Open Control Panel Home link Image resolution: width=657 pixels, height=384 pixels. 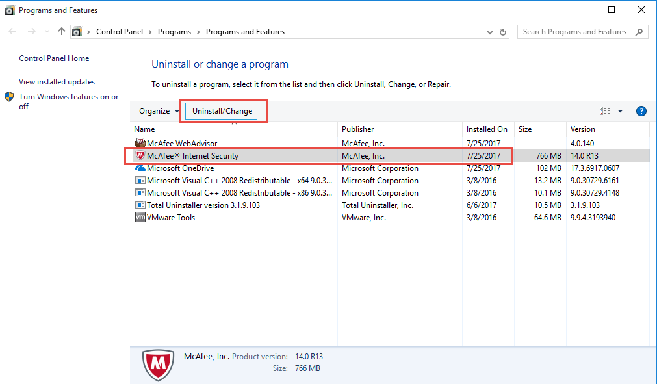[54, 58]
